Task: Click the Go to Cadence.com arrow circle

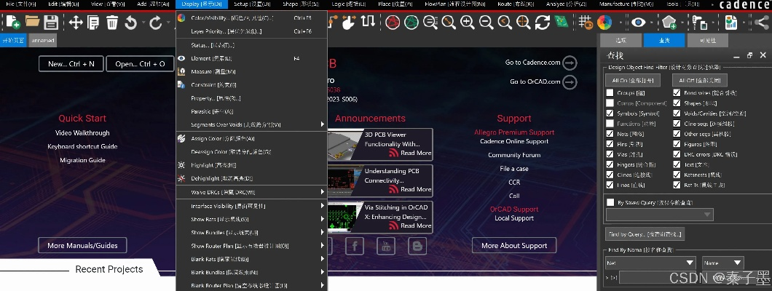Action: (570, 63)
